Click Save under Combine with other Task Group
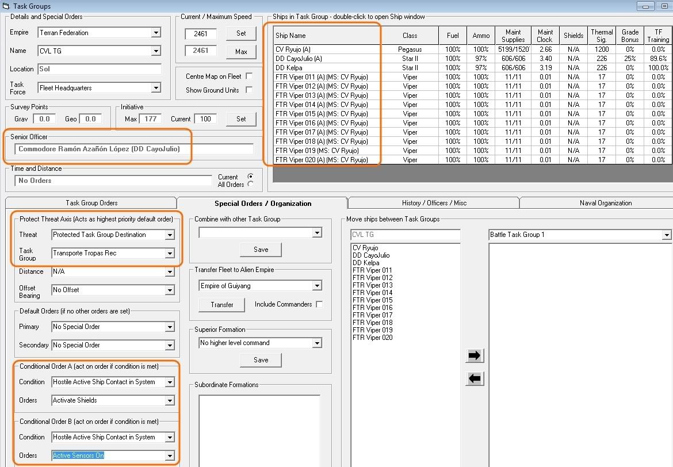Image resolution: width=673 pixels, height=467 pixels. tap(261, 250)
